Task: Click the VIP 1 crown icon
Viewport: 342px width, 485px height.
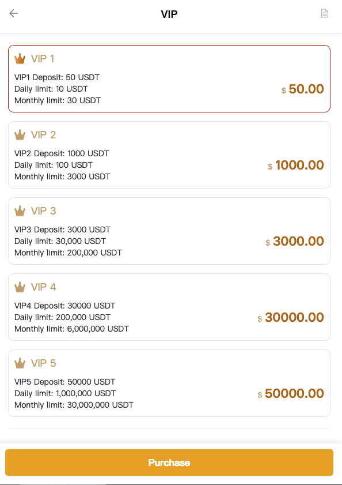Action: coord(20,58)
